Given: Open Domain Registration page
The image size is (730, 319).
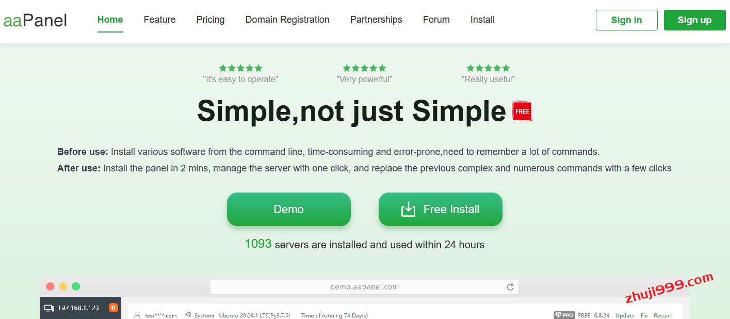Looking at the screenshot, I should point(287,20).
